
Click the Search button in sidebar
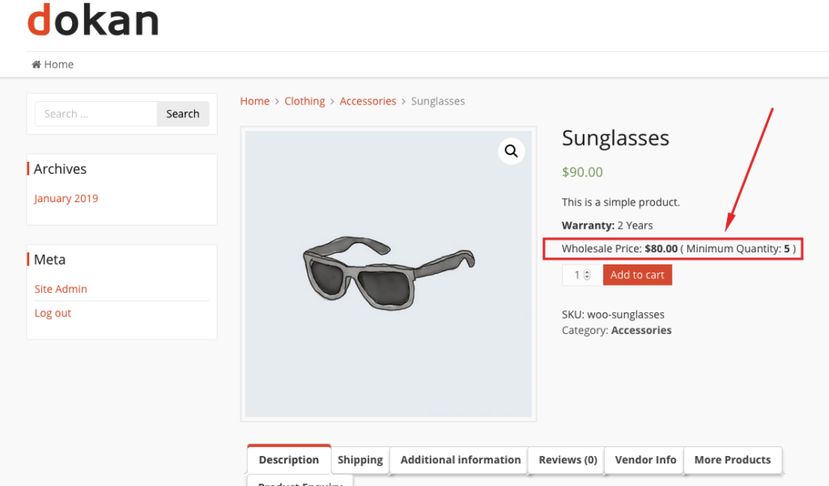[183, 113]
